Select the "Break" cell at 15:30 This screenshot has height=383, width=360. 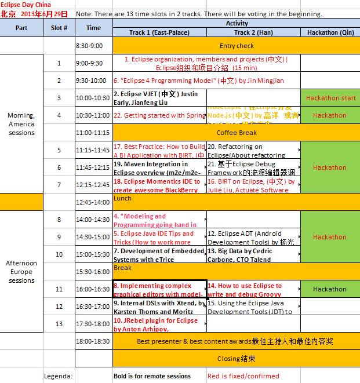(x=237, y=271)
